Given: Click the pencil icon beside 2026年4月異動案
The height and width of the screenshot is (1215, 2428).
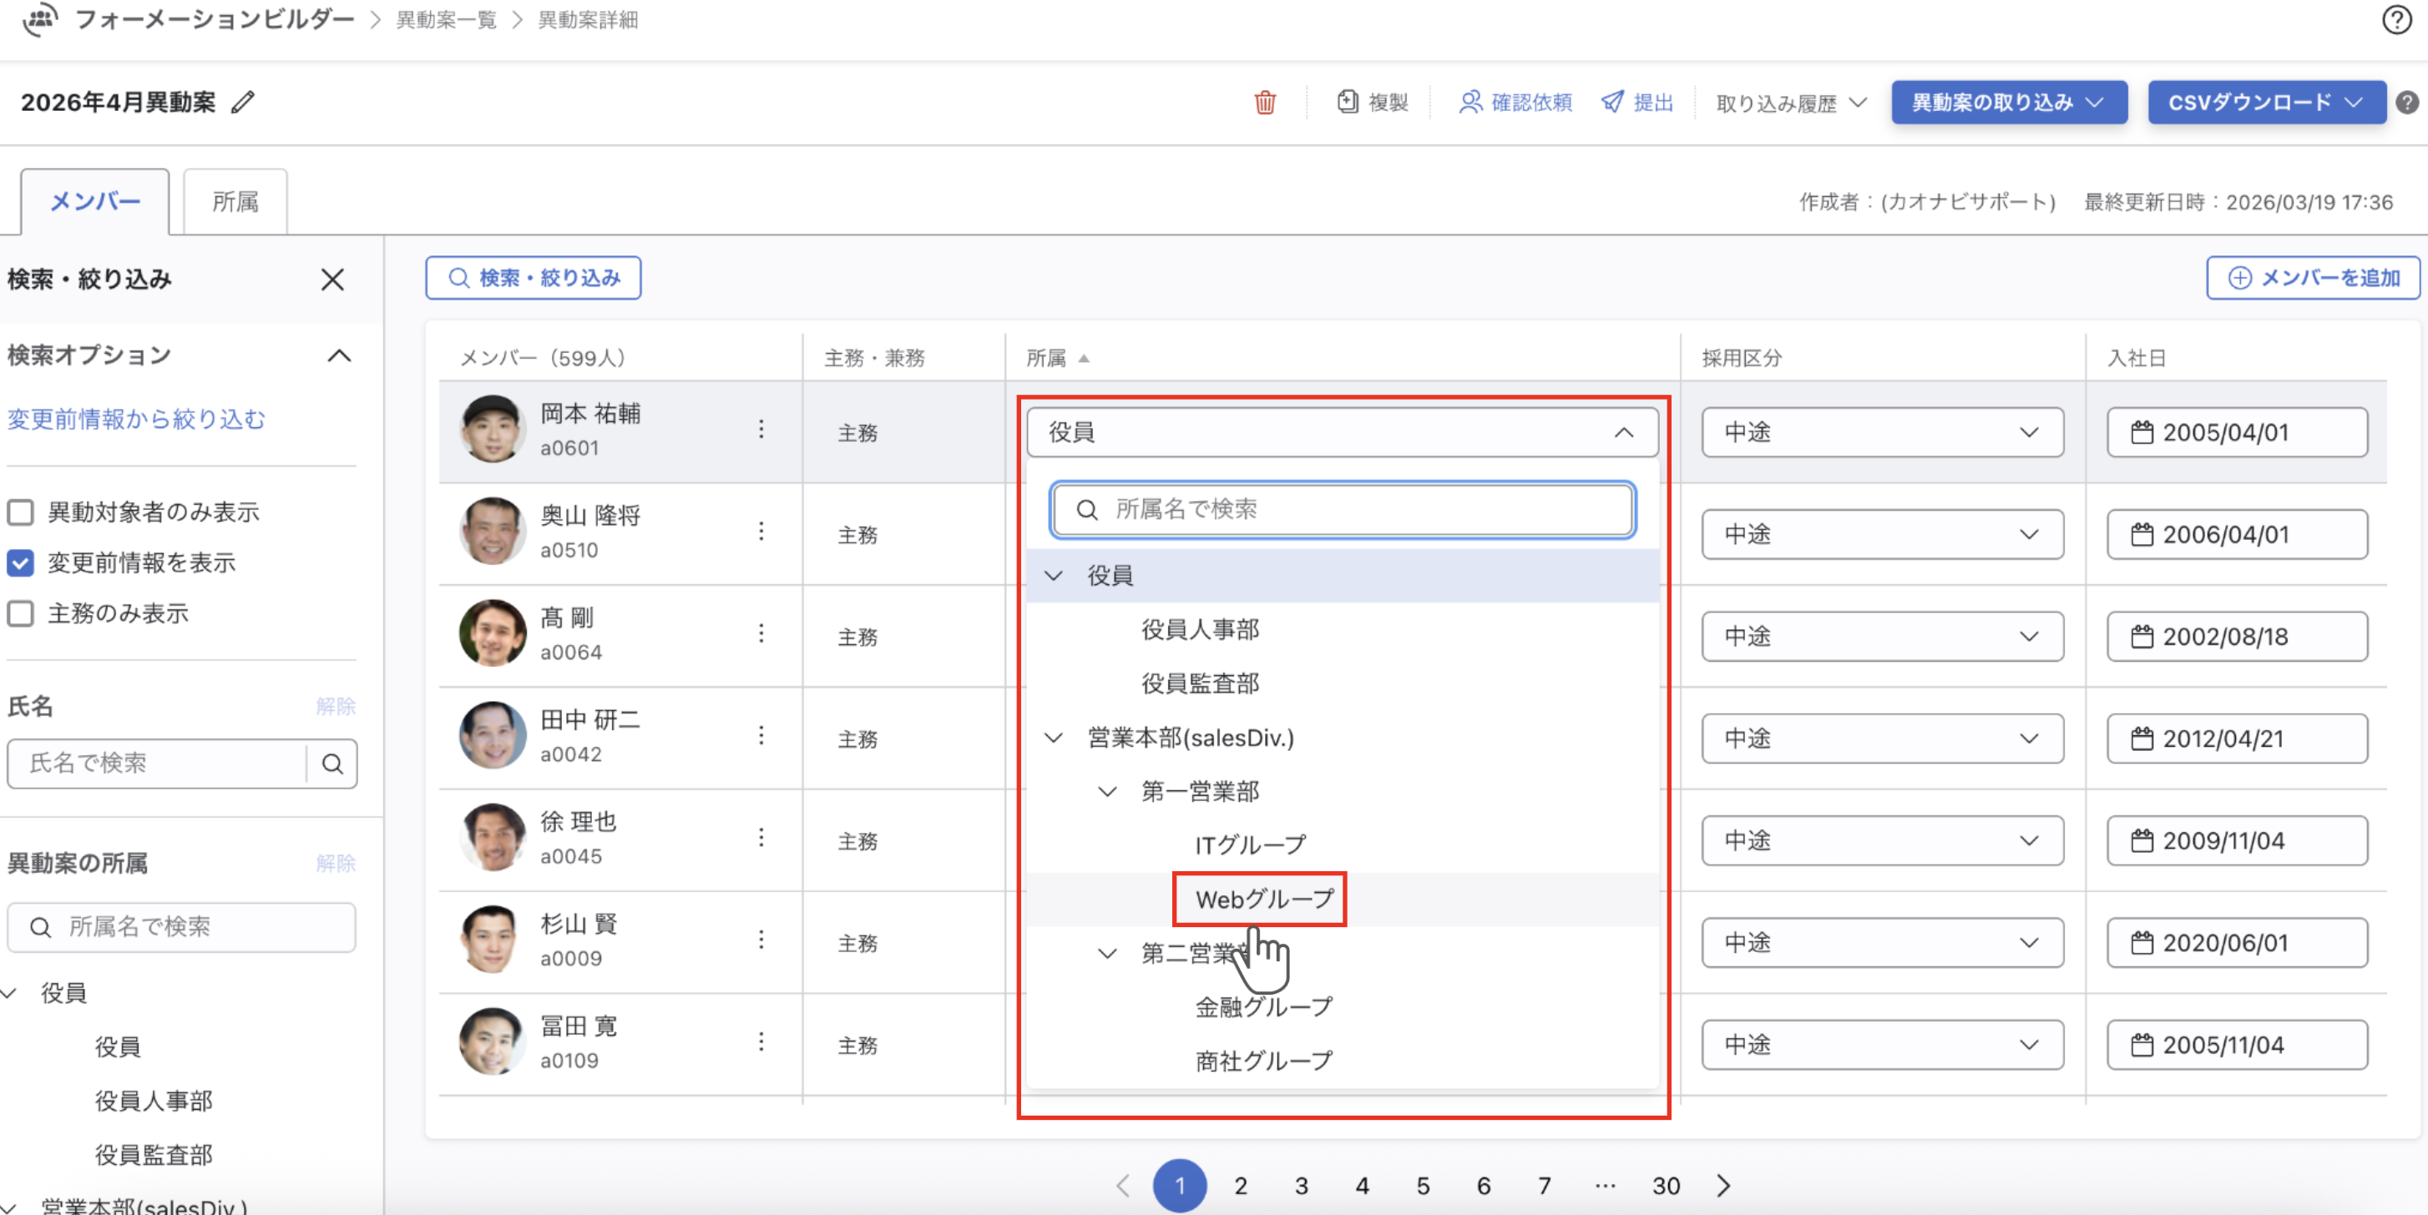Looking at the screenshot, I should click(243, 102).
